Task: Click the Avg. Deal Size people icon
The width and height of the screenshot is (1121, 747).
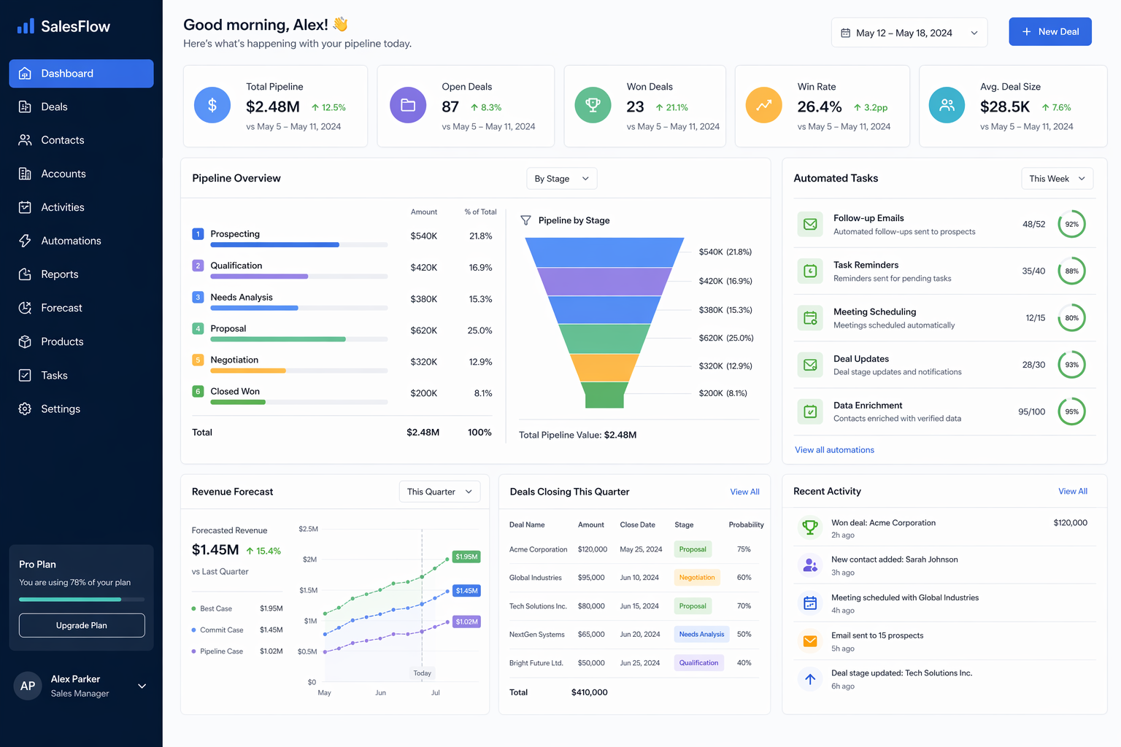Action: [947, 105]
